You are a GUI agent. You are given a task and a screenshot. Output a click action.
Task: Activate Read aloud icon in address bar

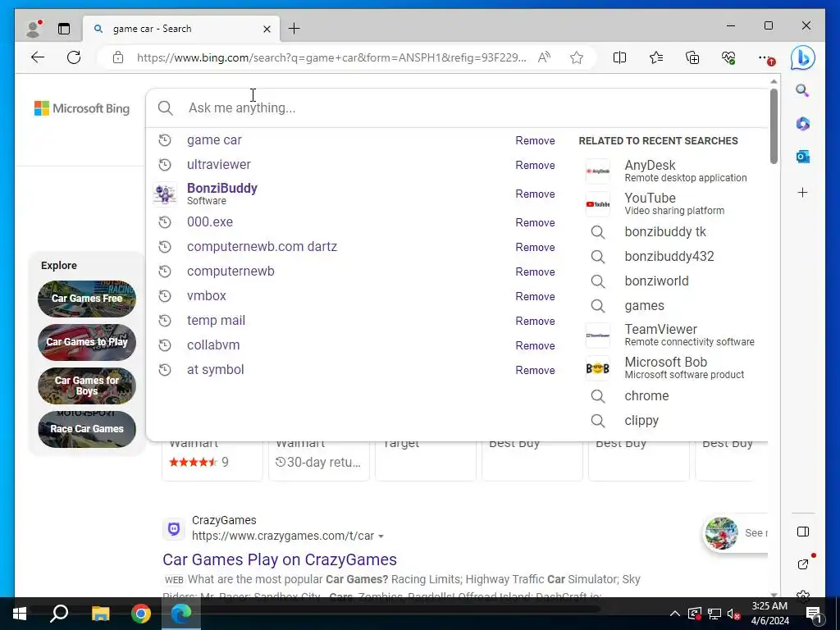pyautogui.click(x=545, y=57)
